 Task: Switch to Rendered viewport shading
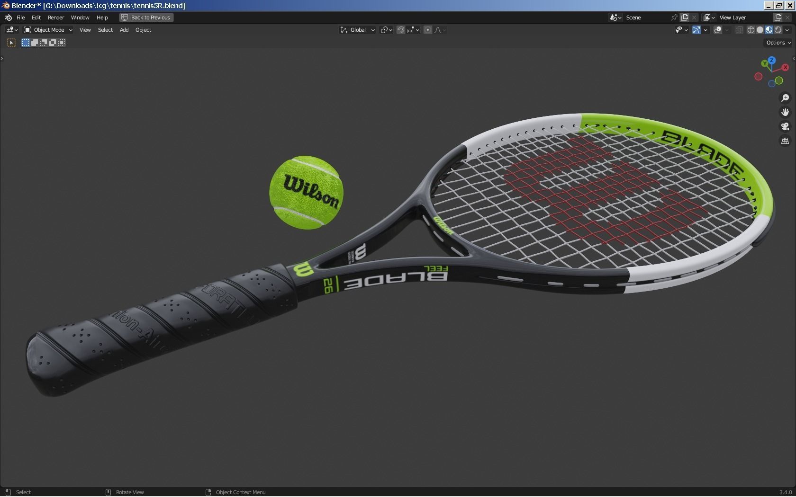click(x=778, y=30)
